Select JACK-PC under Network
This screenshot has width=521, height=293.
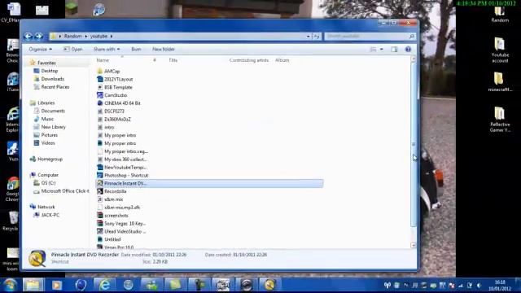tap(50, 215)
